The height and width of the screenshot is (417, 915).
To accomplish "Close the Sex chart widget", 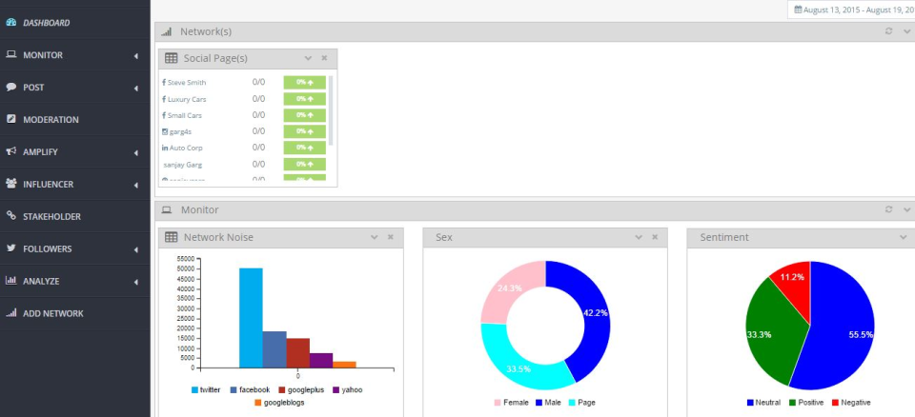I will (655, 237).
